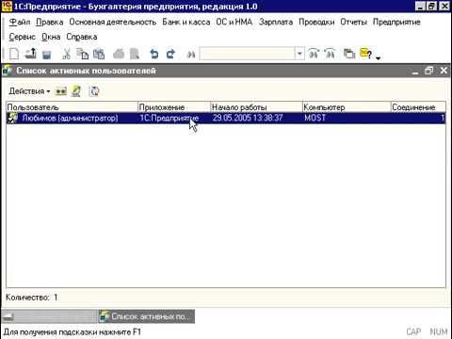Create a new document with the blank page icon
The height and width of the screenshot is (339, 452).
click(x=14, y=54)
